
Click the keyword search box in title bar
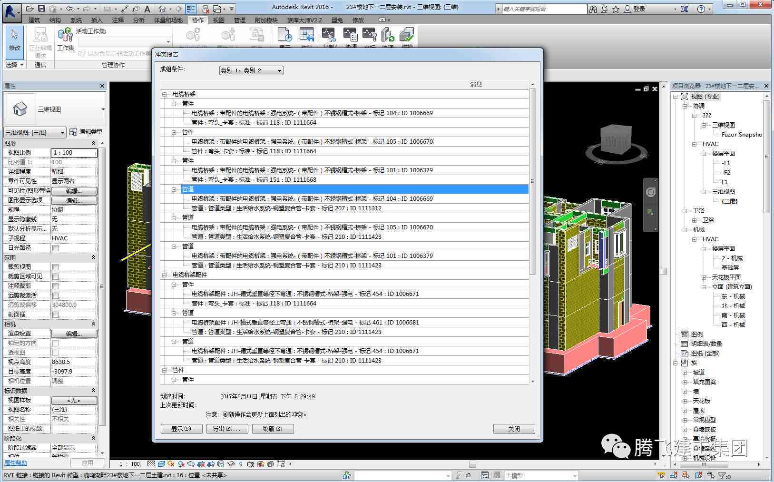(x=545, y=9)
